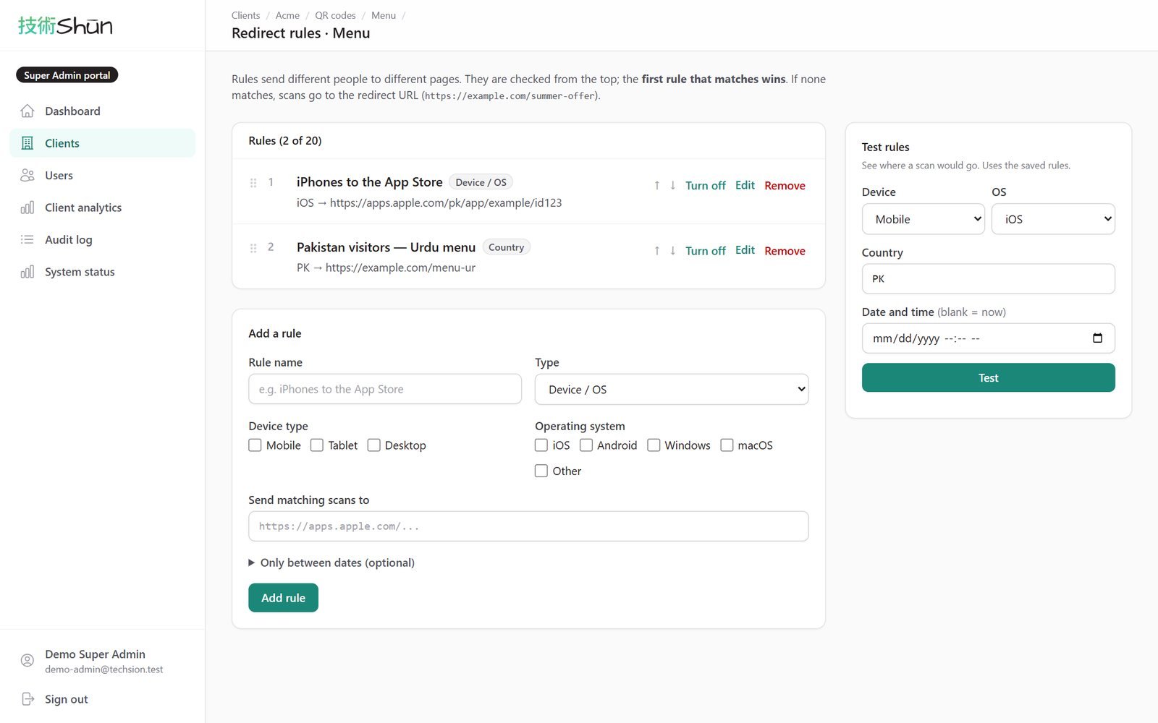
Task: Click the Dashboard home icon
Action: click(28, 111)
